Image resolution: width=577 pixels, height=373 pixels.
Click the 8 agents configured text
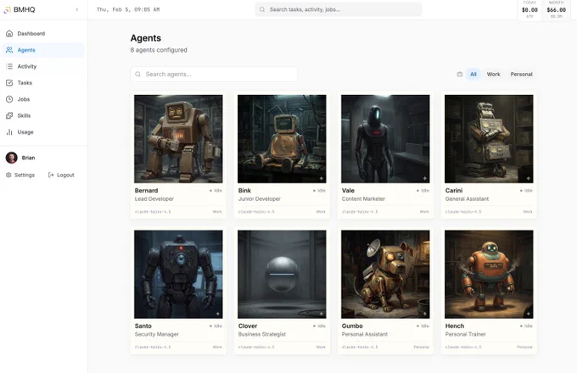pos(159,50)
